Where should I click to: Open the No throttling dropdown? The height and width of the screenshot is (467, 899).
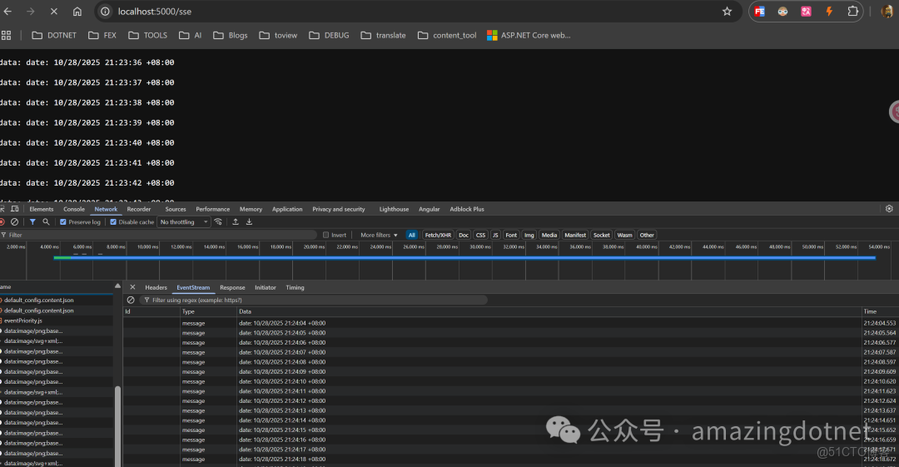(183, 222)
